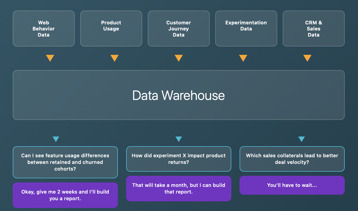Expand the deal velocity question box
This screenshot has width=358, height=211.
click(292, 159)
